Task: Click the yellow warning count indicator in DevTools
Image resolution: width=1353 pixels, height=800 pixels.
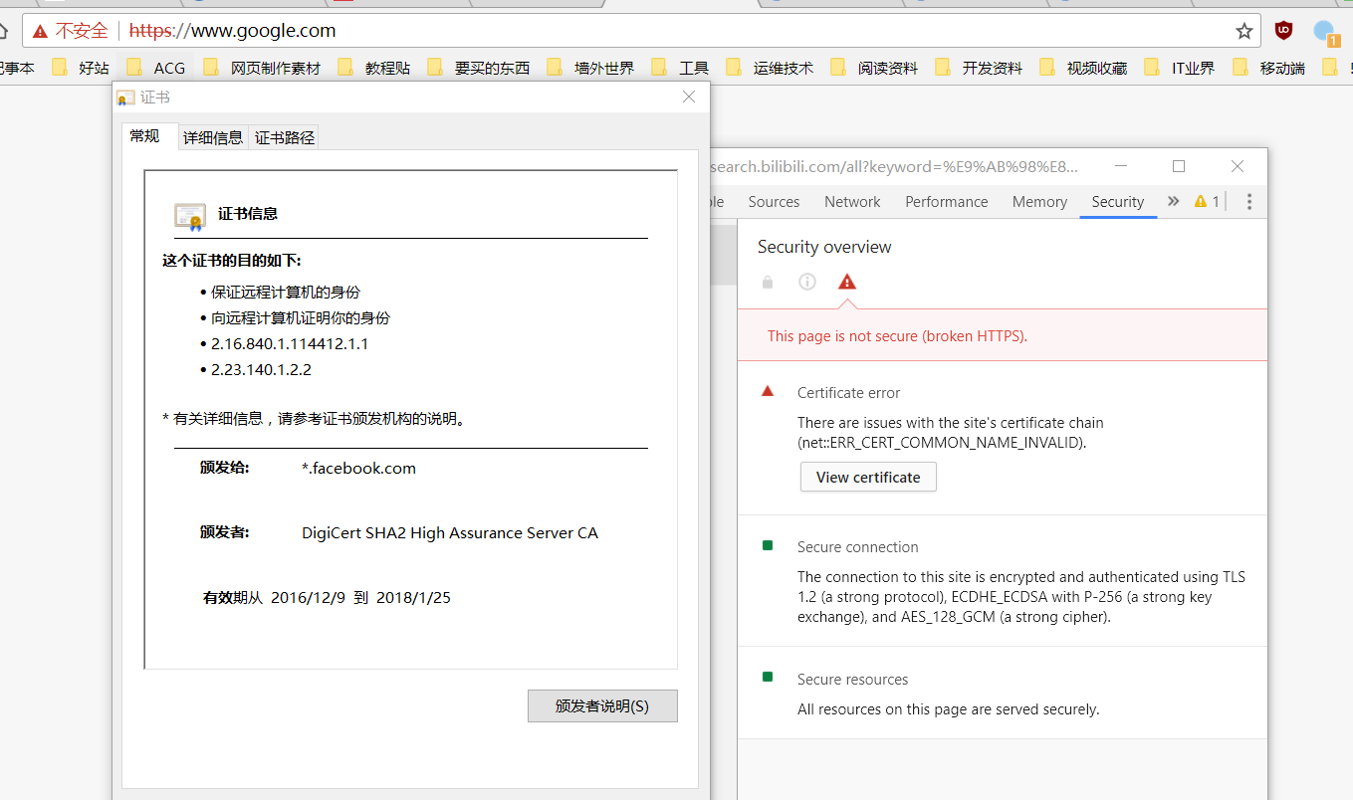Action: (x=1207, y=201)
